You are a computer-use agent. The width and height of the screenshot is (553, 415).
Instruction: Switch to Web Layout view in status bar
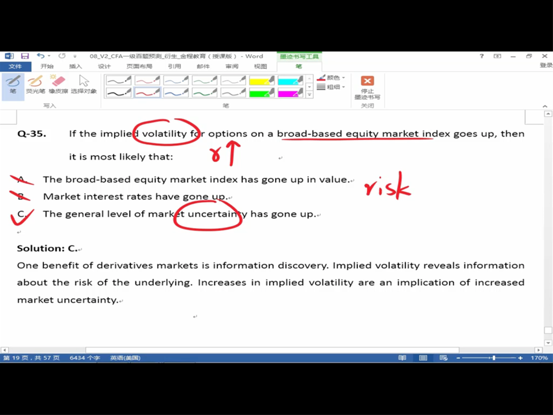pyautogui.click(x=444, y=358)
